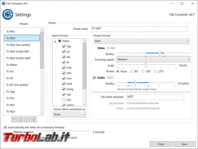Select the To Mkv preset
Screen dimensions: 198x149
click(x=22, y=31)
